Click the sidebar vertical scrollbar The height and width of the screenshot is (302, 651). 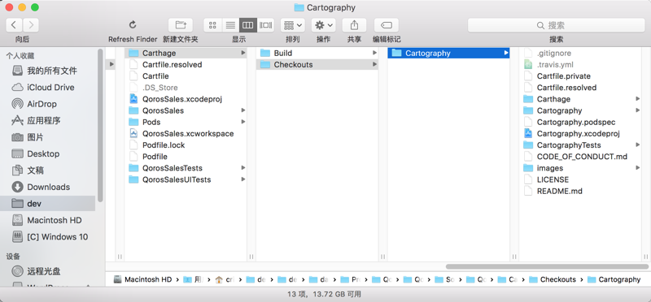pos(100,125)
